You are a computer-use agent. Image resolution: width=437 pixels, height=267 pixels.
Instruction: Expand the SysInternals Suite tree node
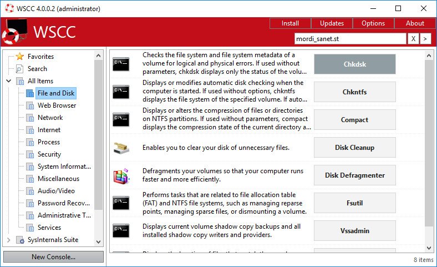click(9, 240)
